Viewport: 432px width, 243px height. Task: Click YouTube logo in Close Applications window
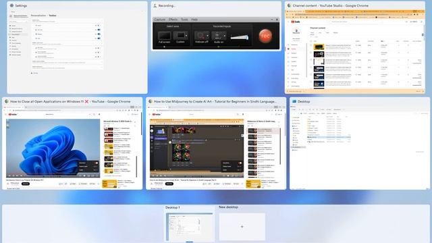coord(13,114)
